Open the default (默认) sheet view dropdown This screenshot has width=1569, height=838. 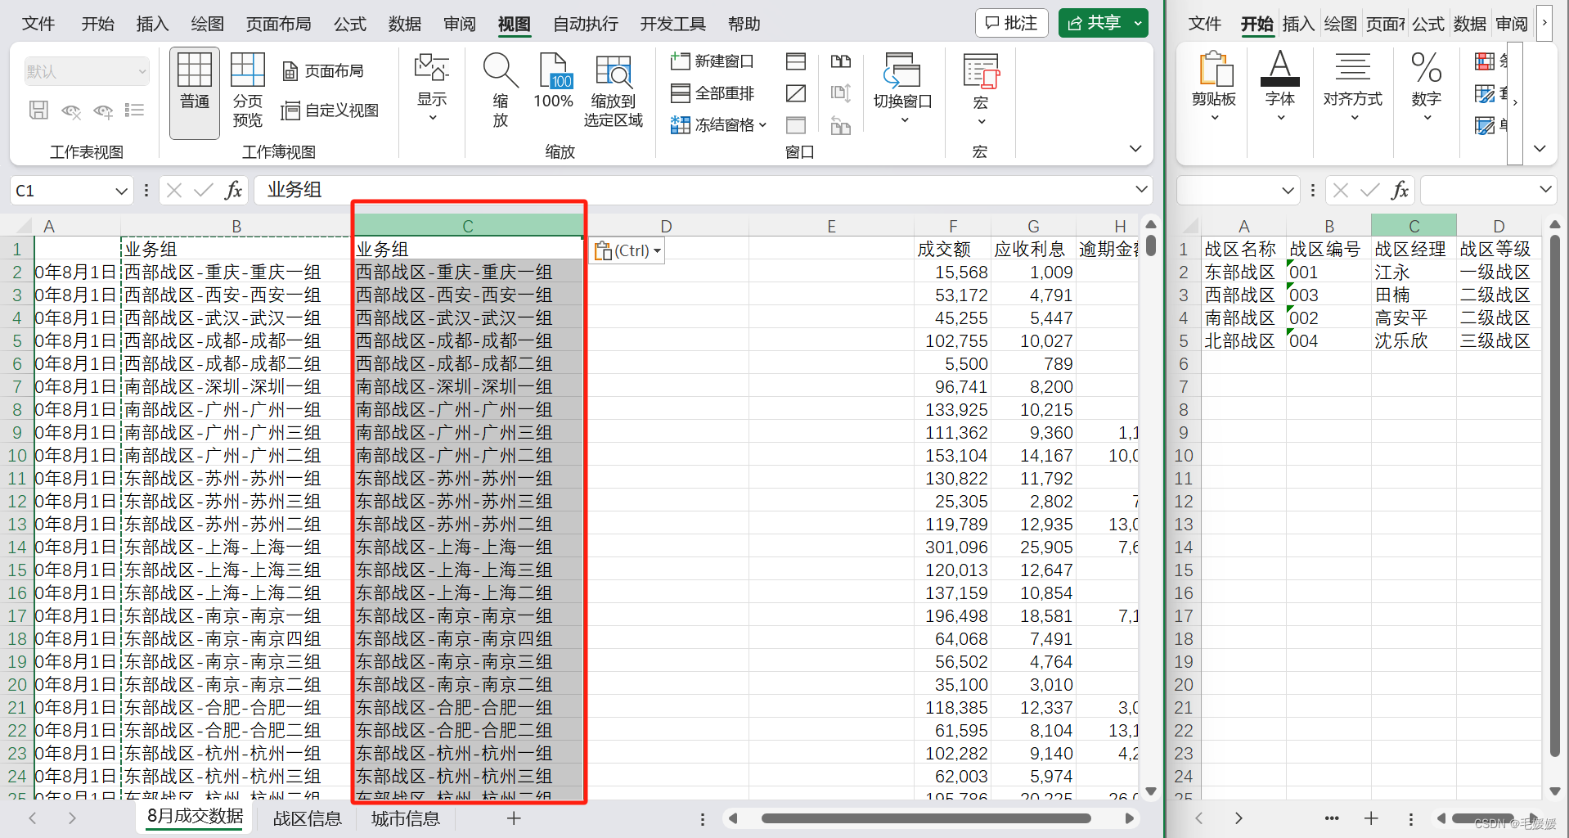87,71
